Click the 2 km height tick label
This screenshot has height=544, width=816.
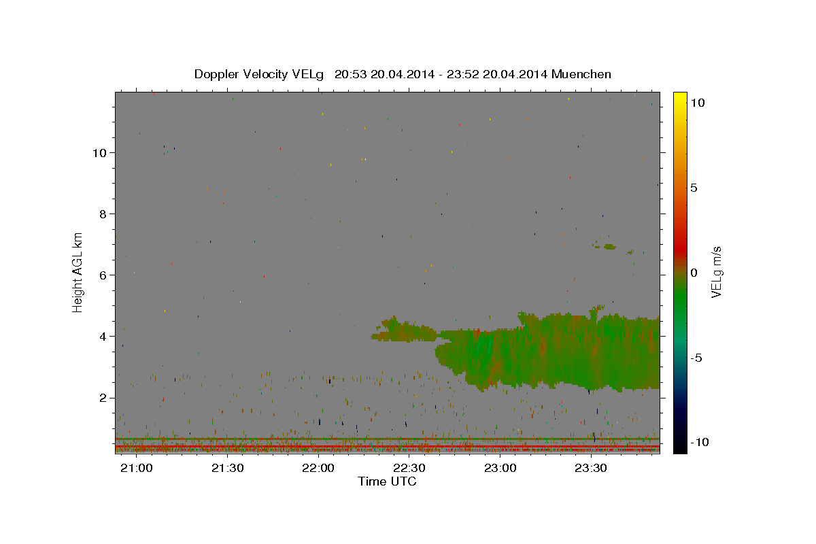[x=101, y=398]
